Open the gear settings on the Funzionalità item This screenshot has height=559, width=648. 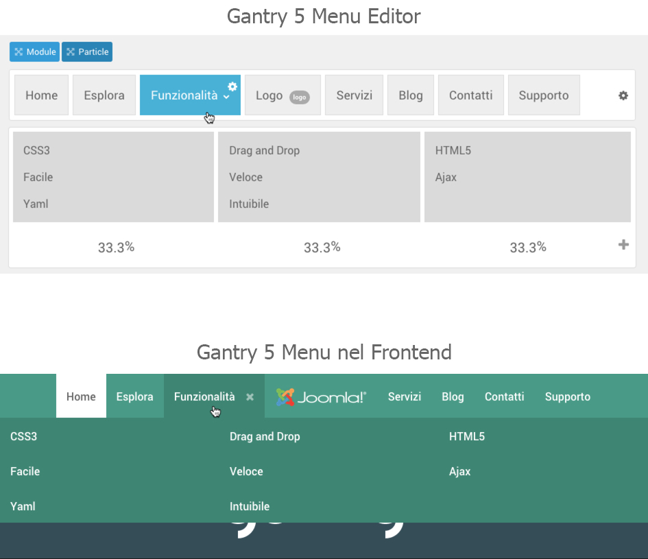coord(232,86)
